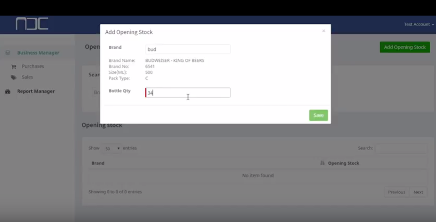This screenshot has width=436, height=222.
Task: Click 'BUDWEISER - KING OF BEERS' brand name text
Action: [x=175, y=60]
